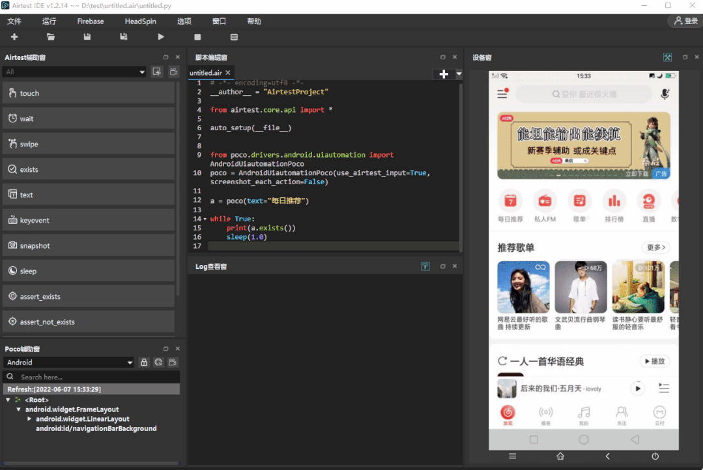The height and width of the screenshot is (470, 703).
Task: Select android:id/navigationBarBackground tree item
Action: tap(96, 428)
